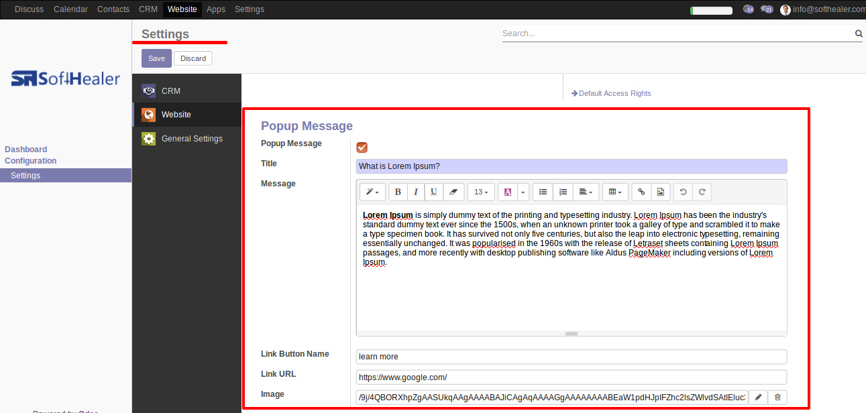The image size is (866, 413).
Task: Open the activities icon with 14 badge
Action: [x=749, y=9]
